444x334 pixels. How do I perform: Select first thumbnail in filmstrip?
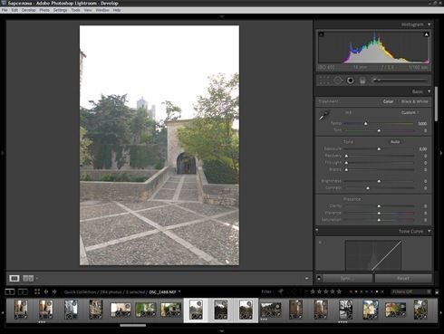pyautogui.click(x=21, y=309)
